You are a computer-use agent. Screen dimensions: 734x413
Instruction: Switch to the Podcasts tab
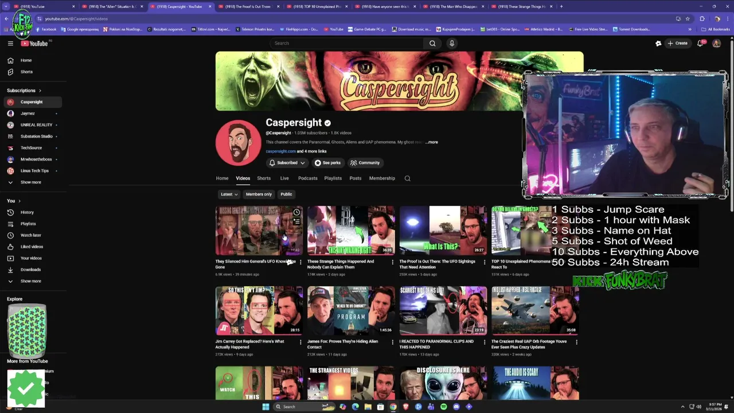[308, 178]
